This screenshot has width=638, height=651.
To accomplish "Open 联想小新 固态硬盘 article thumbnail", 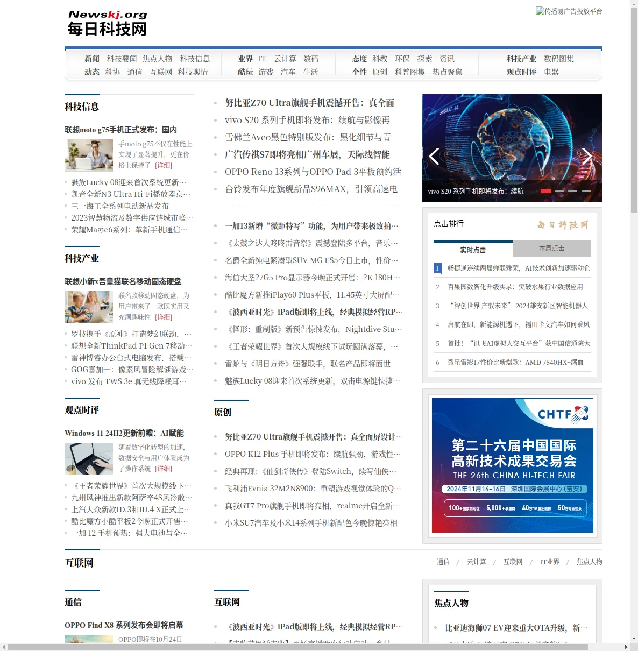I will click(x=89, y=307).
